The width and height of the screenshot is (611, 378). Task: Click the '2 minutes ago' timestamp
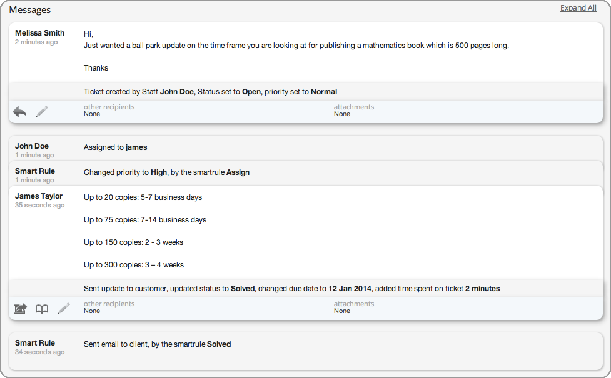[x=36, y=42]
